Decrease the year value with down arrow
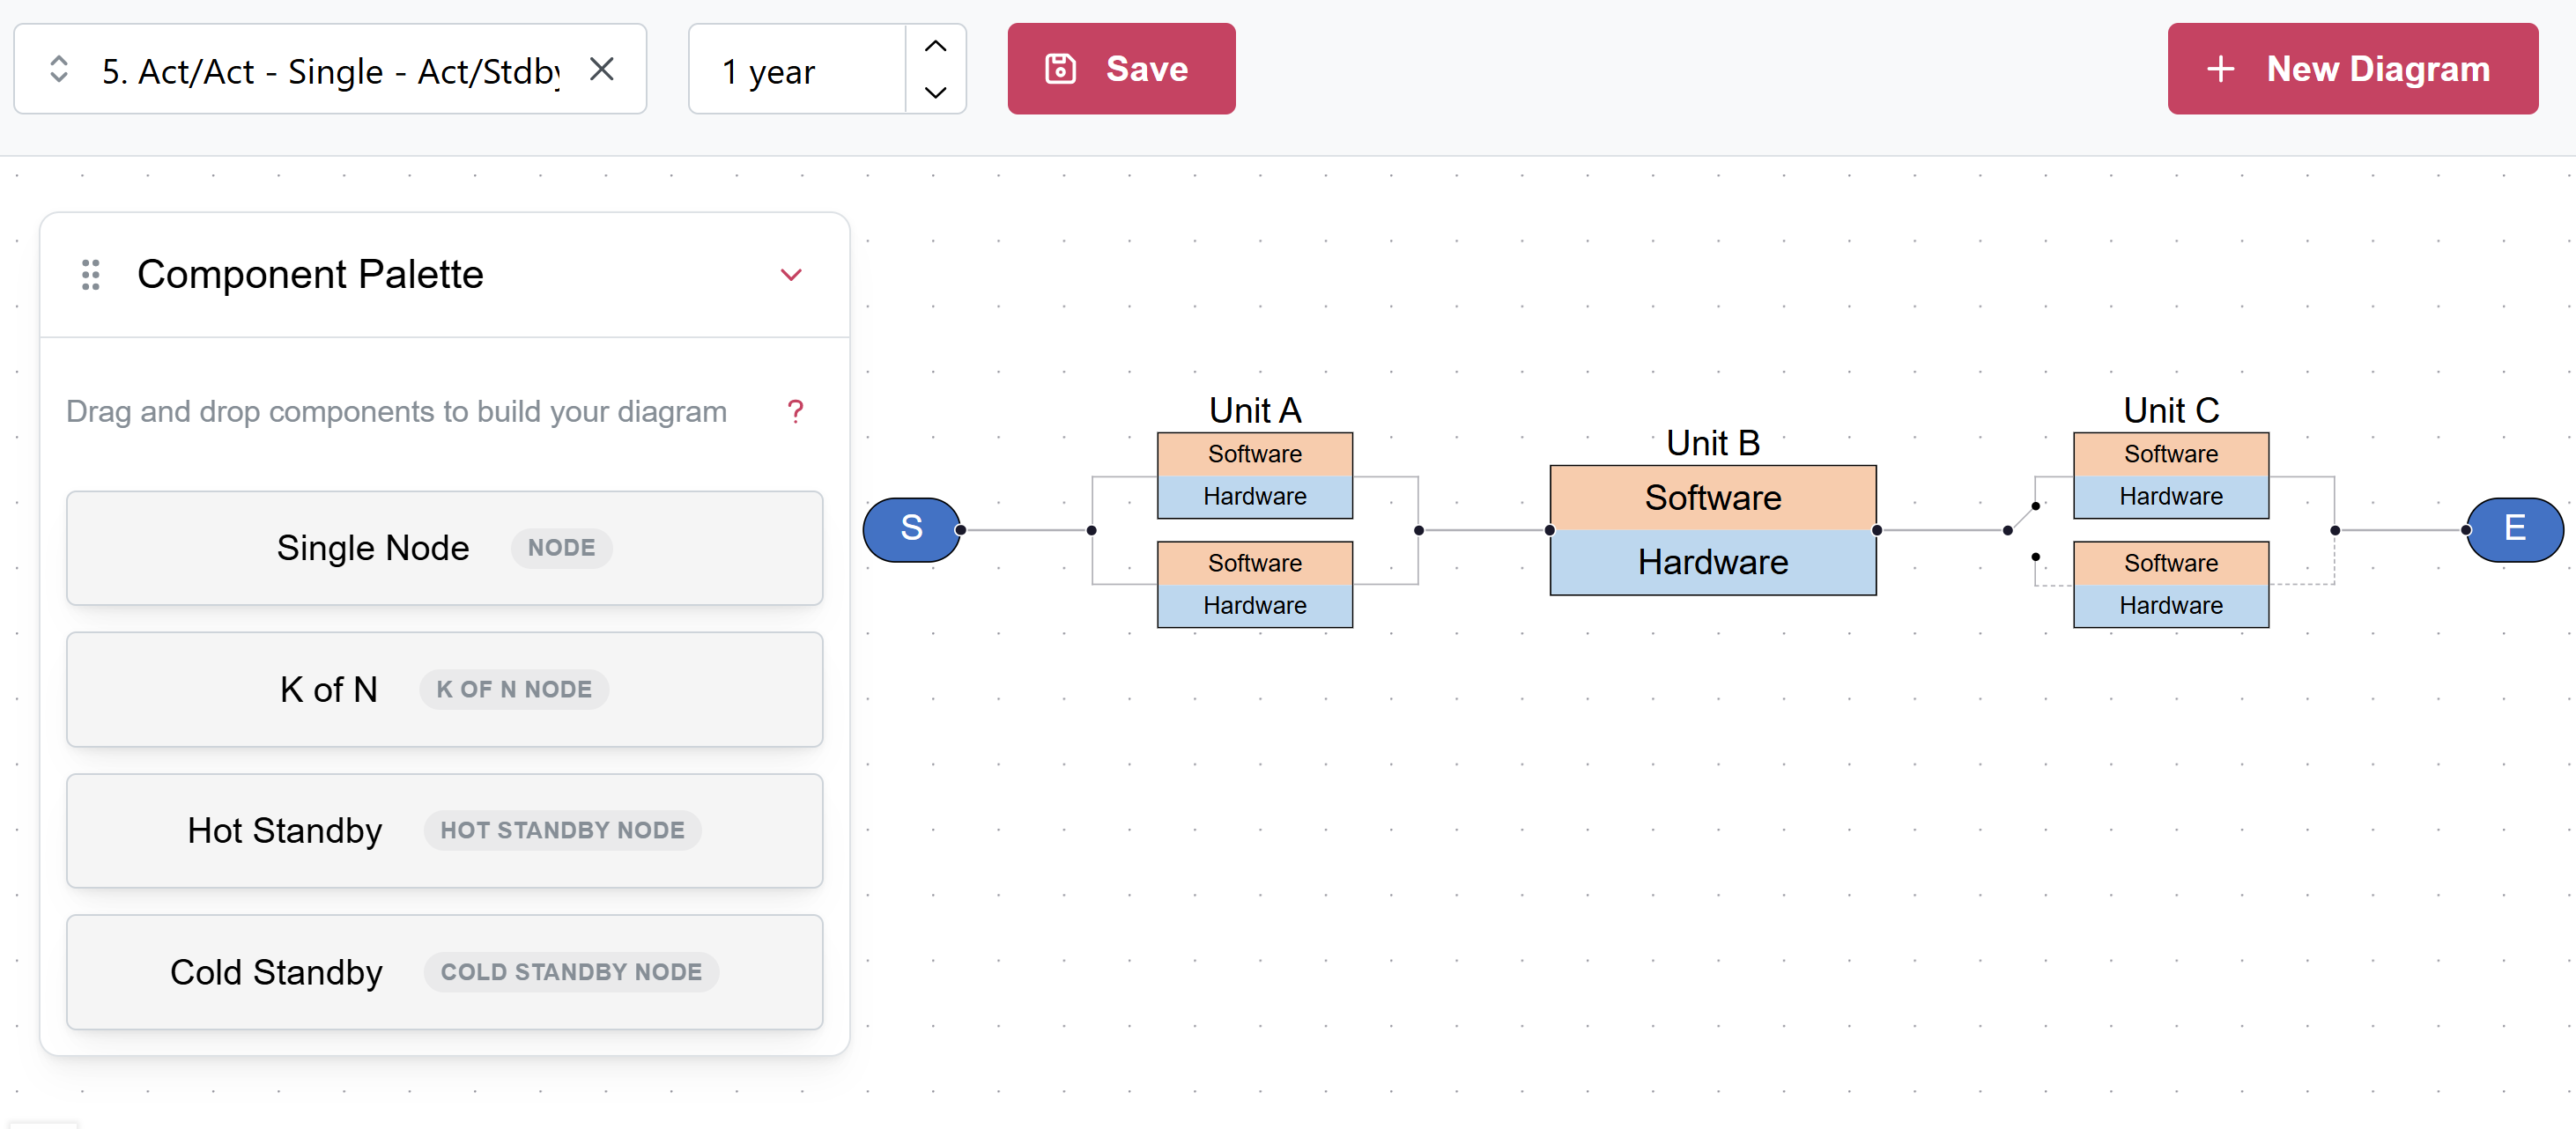The width and height of the screenshot is (2576, 1129). [935, 92]
